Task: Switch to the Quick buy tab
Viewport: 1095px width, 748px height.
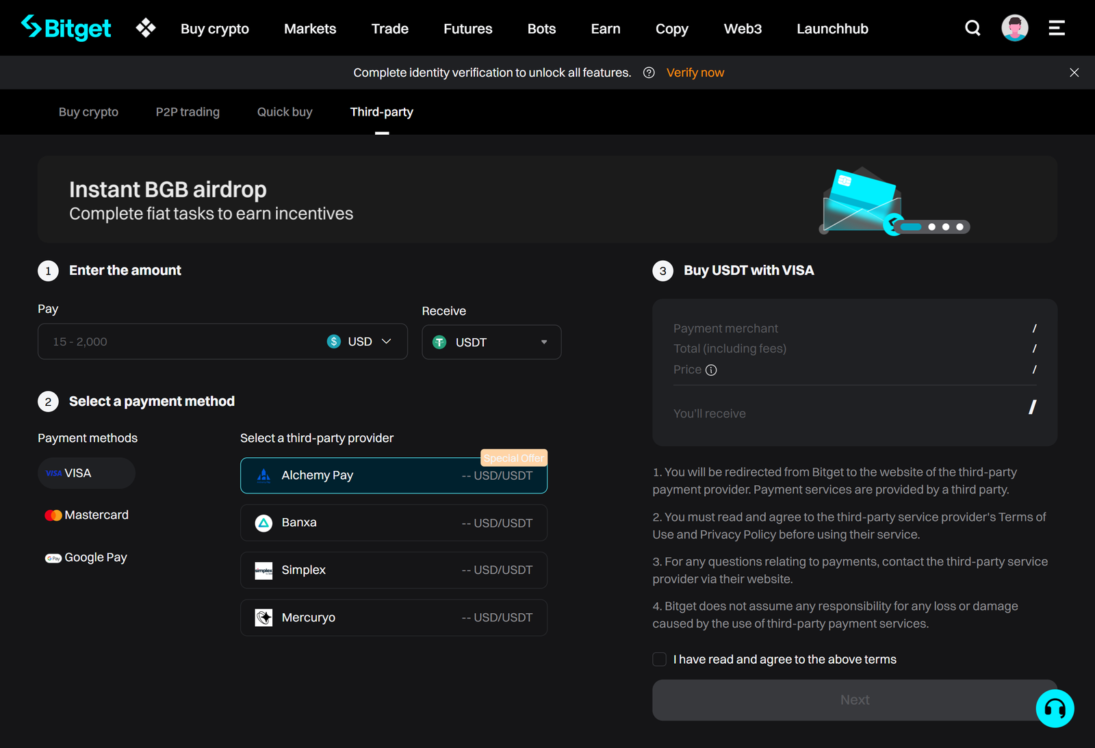Action: [x=285, y=112]
